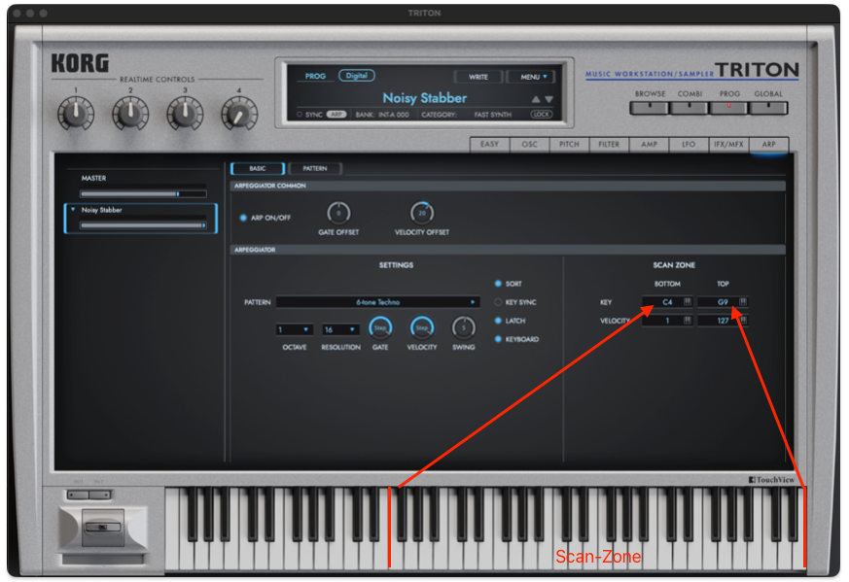The height and width of the screenshot is (582, 849).
Task: Click the Gate Offset knob
Action: pyautogui.click(x=338, y=213)
